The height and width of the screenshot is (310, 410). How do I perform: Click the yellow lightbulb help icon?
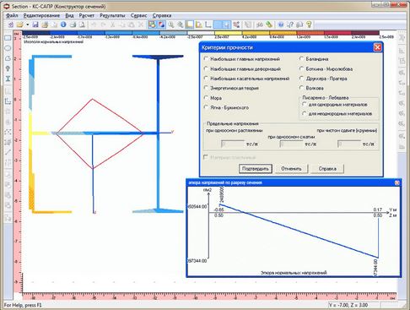[x=309, y=24]
